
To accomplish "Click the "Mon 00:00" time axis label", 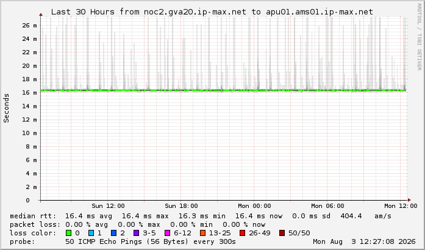I will tap(254, 206).
